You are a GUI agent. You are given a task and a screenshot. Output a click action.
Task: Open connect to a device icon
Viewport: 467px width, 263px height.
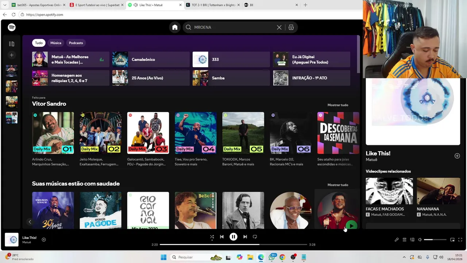coord(412,240)
